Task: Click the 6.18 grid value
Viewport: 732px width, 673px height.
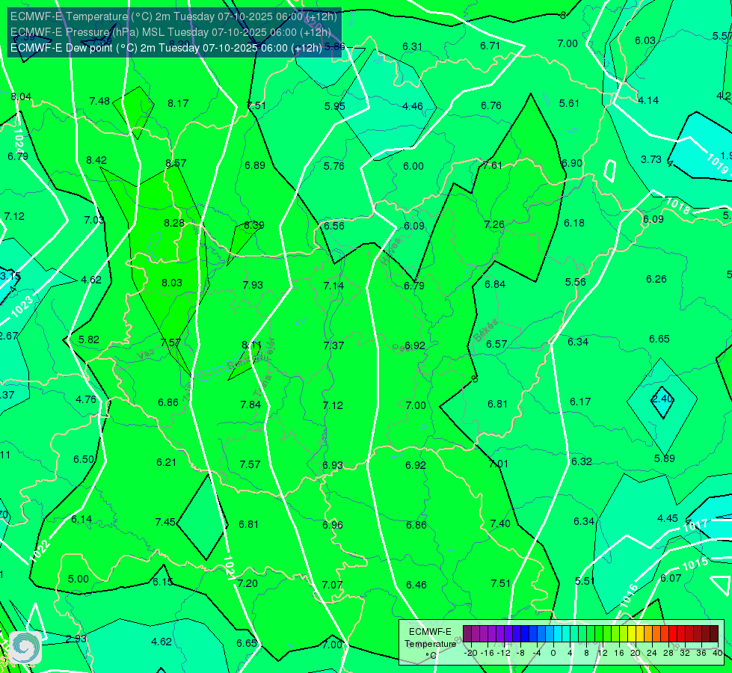Action: [573, 224]
